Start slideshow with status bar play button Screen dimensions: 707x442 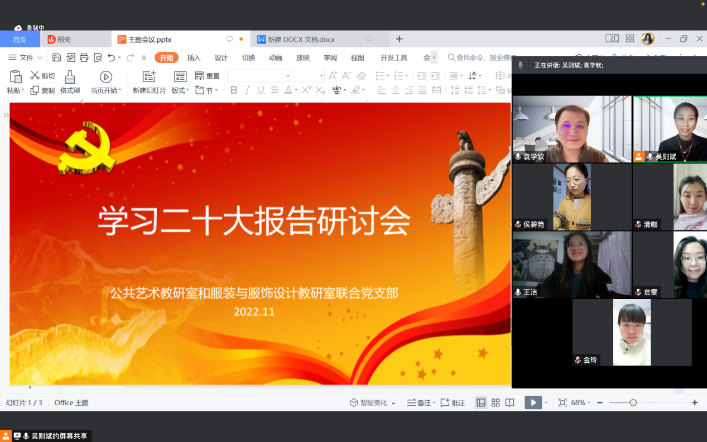[x=533, y=403]
